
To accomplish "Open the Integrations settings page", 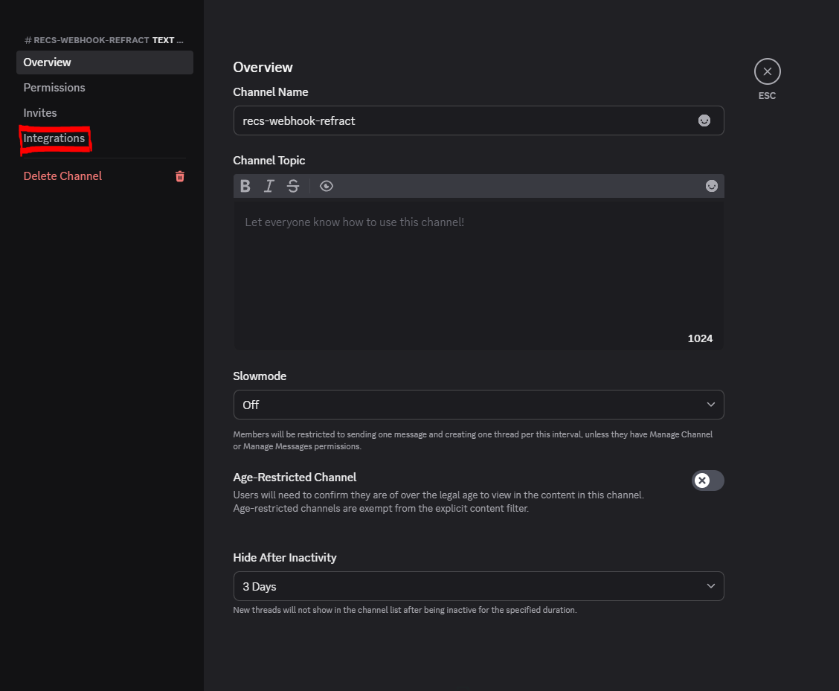I will (55, 138).
